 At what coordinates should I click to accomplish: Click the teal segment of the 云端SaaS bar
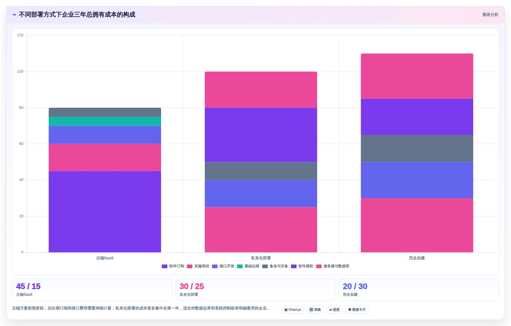point(105,121)
